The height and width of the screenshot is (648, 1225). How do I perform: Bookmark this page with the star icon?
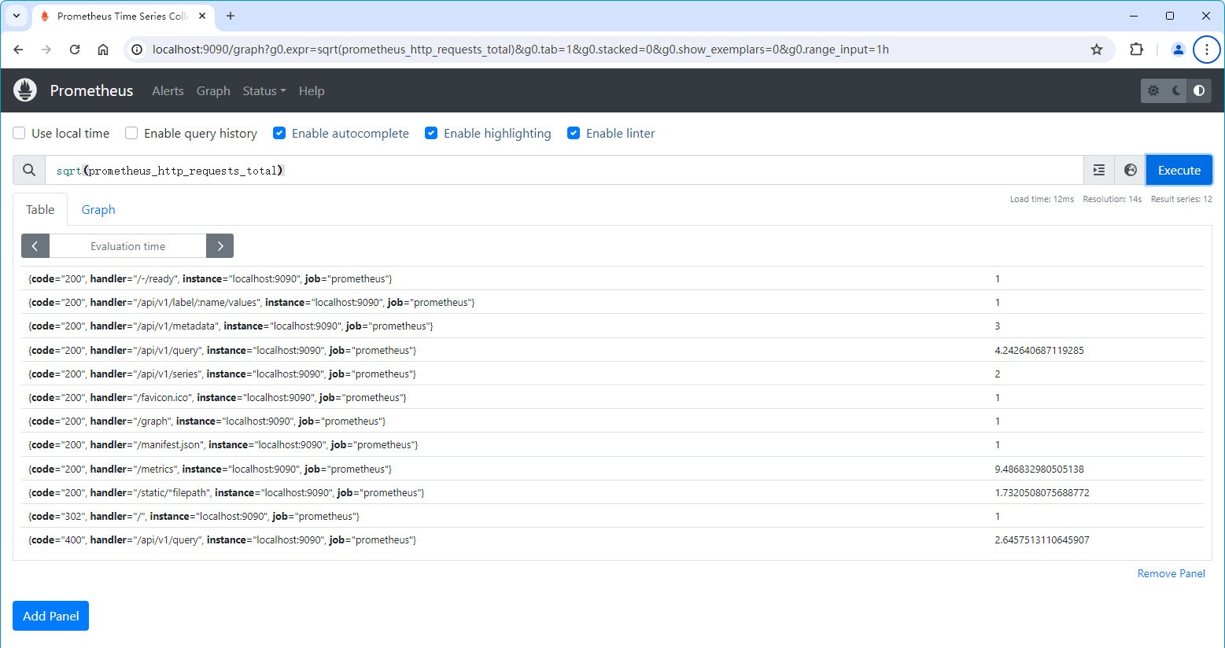(x=1097, y=50)
